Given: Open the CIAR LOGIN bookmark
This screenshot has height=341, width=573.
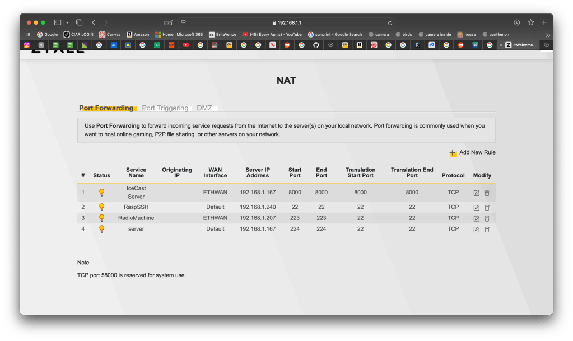Looking at the screenshot, I should coord(78,34).
